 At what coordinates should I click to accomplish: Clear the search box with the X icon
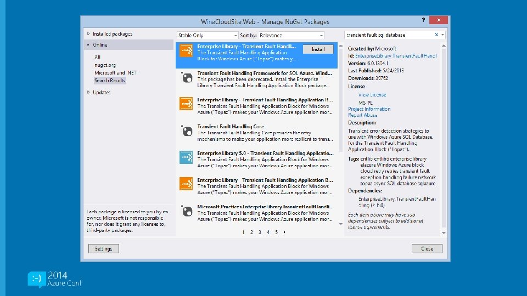coord(436,35)
